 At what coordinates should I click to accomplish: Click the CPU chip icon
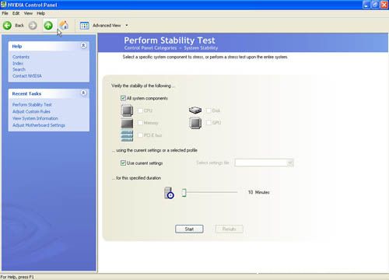pos(127,110)
